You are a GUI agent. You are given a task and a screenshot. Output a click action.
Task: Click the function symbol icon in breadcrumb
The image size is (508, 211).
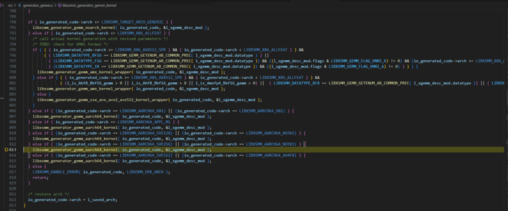pos(60,6)
